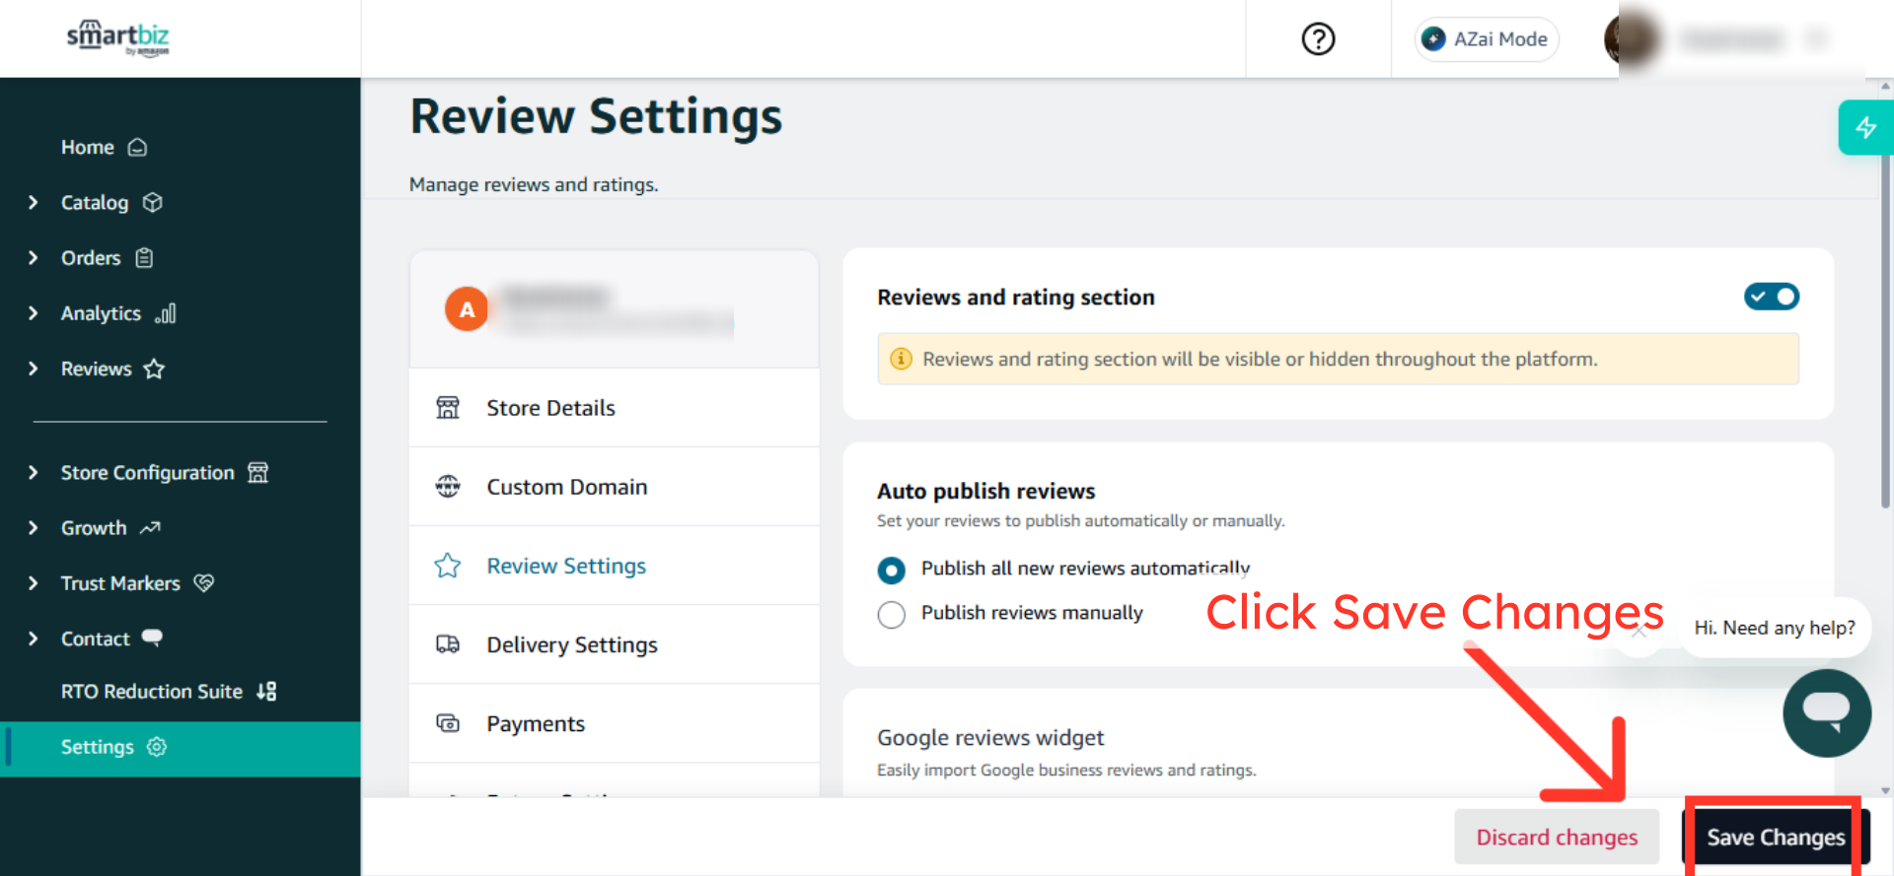The width and height of the screenshot is (1894, 876).
Task: Click the Catalog box icon
Action: 152,202
